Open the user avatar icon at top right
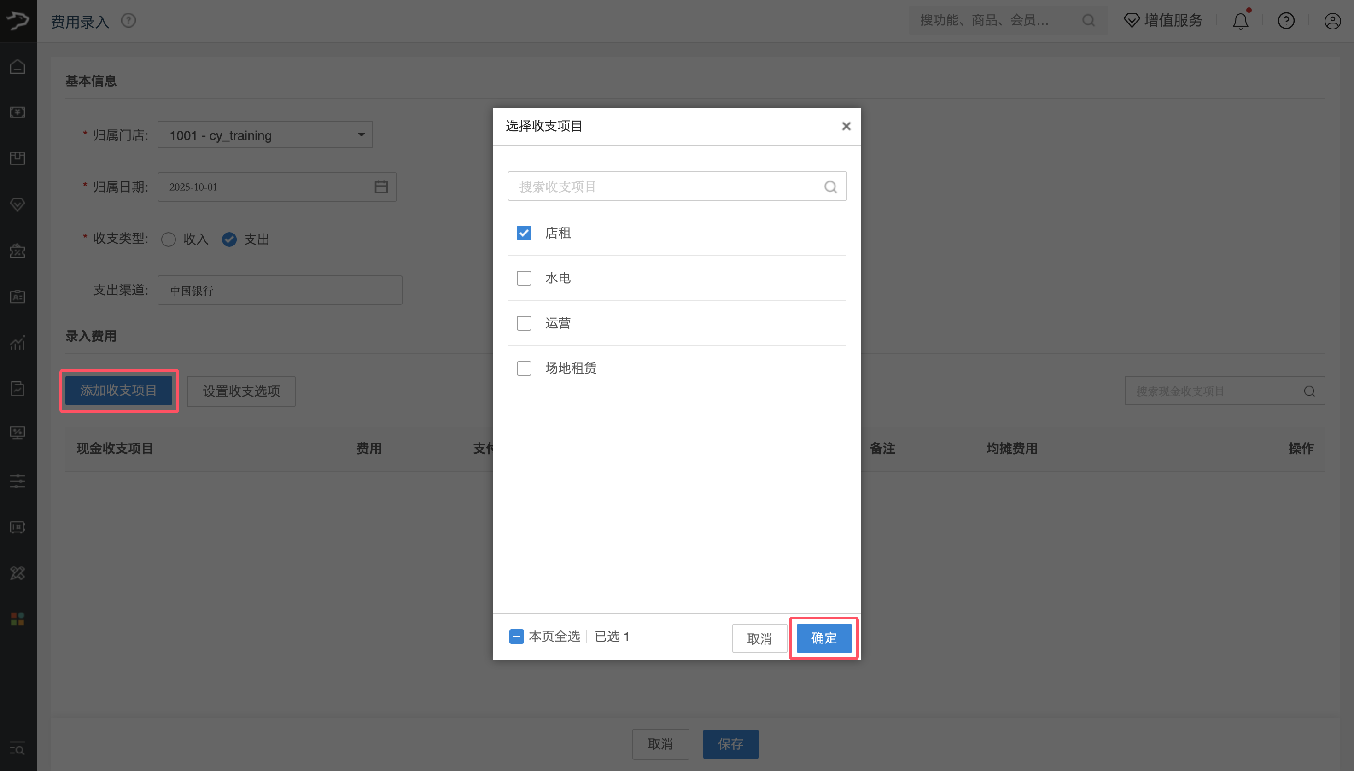 pyautogui.click(x=1332, y=21)
